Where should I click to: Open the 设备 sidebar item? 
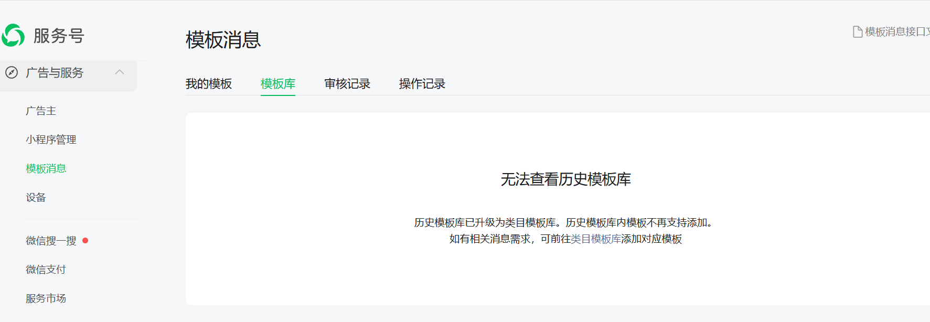tap(36, 197)
